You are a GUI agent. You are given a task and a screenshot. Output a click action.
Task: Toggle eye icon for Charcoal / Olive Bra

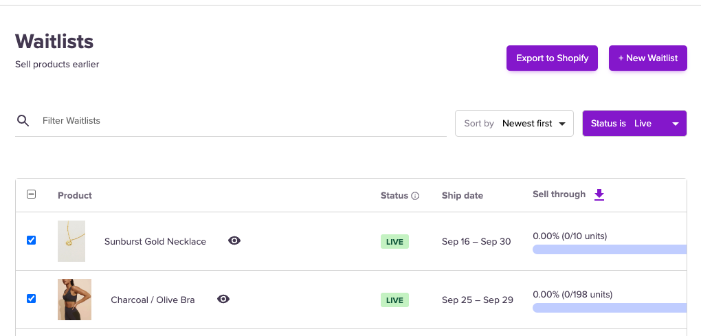223,299
